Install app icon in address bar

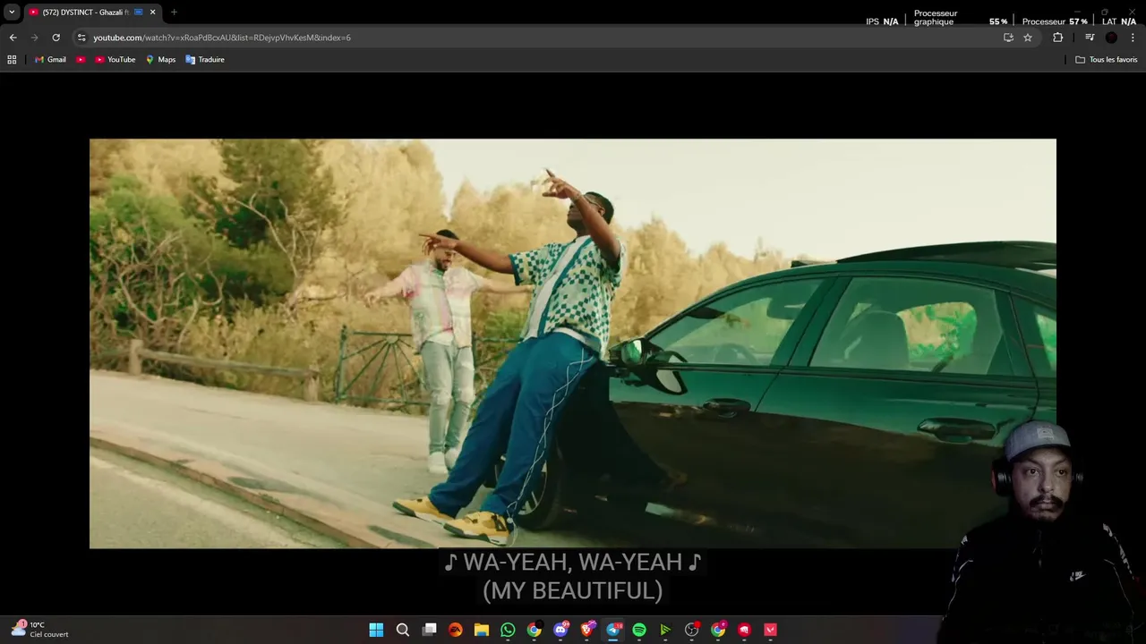(1008, 38)
